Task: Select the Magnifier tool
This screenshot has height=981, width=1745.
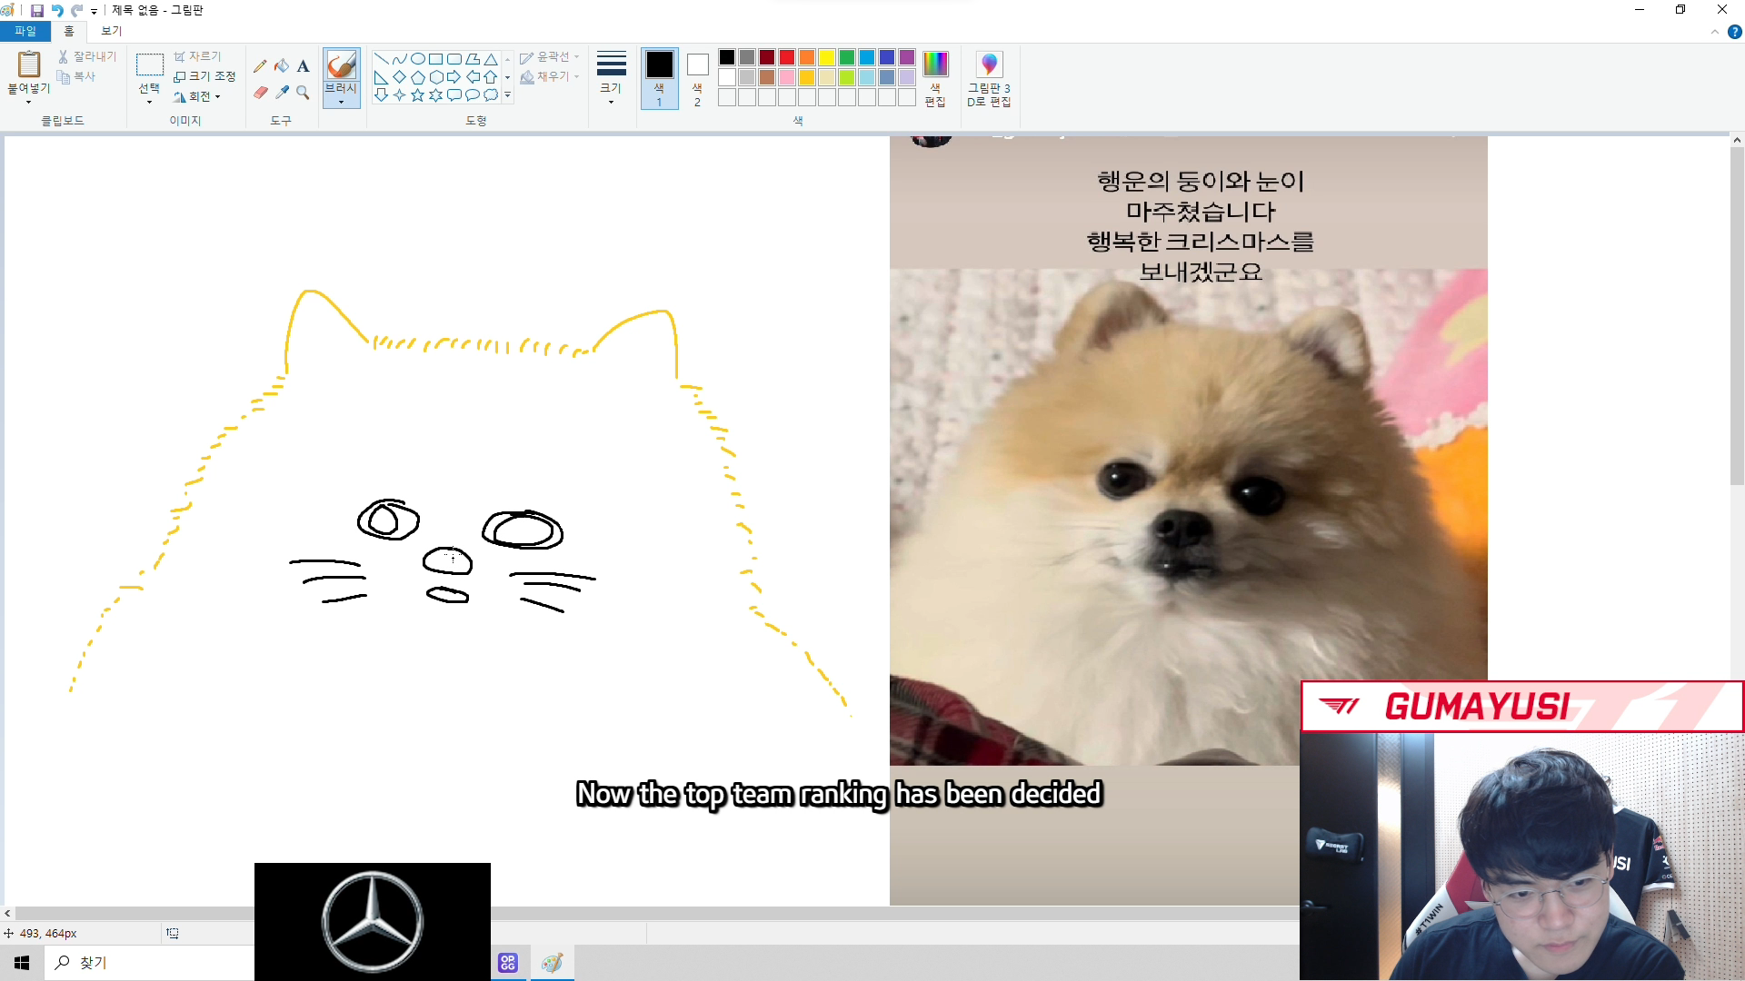Action: (x=304, y=93)
